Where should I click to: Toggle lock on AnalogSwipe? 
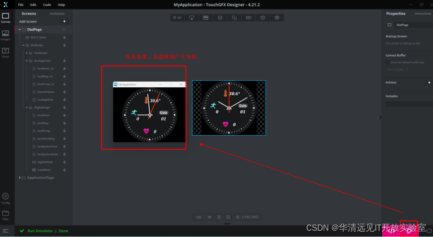64,60
